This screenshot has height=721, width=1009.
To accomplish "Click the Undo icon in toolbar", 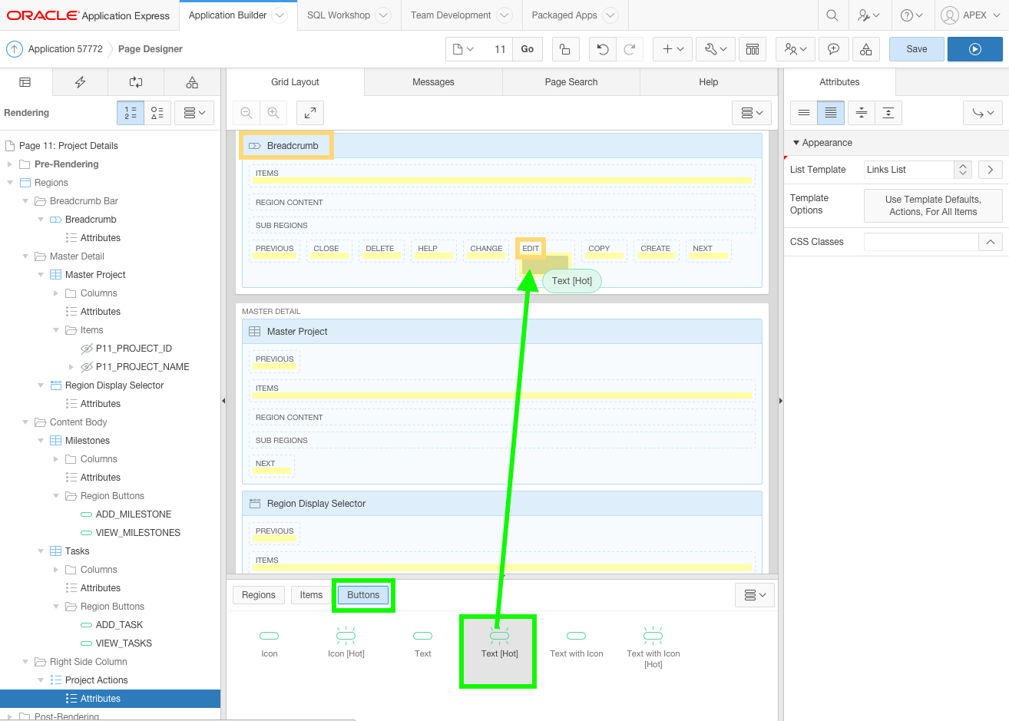I will (603, 49).
